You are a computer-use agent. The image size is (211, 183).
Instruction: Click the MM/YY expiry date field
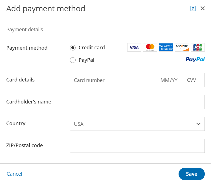tap(169, 80)
